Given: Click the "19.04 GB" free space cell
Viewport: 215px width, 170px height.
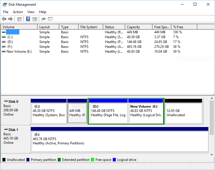Looking at the screenshot, I should (161, 52).
